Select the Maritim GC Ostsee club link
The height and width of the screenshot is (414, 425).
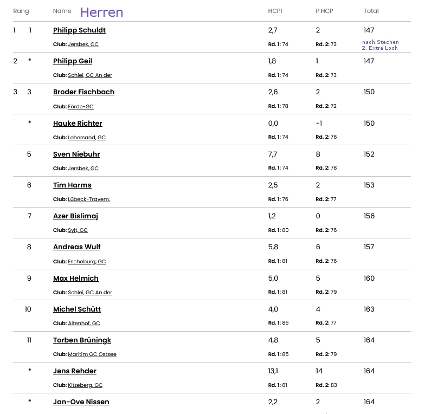pyautogui.click(x=92, y=354)
